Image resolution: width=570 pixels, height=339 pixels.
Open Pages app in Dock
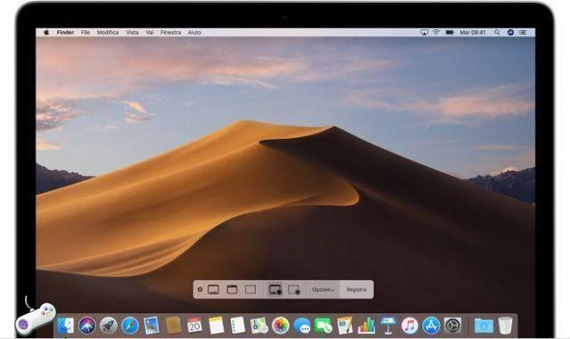pos(345,325)
